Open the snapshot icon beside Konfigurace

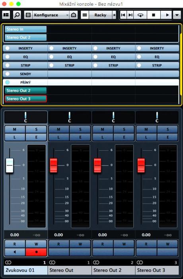[74, 15]
